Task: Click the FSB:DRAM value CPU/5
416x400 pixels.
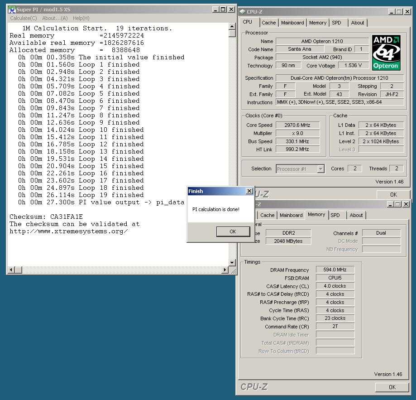Action: (x=335, y=278)
